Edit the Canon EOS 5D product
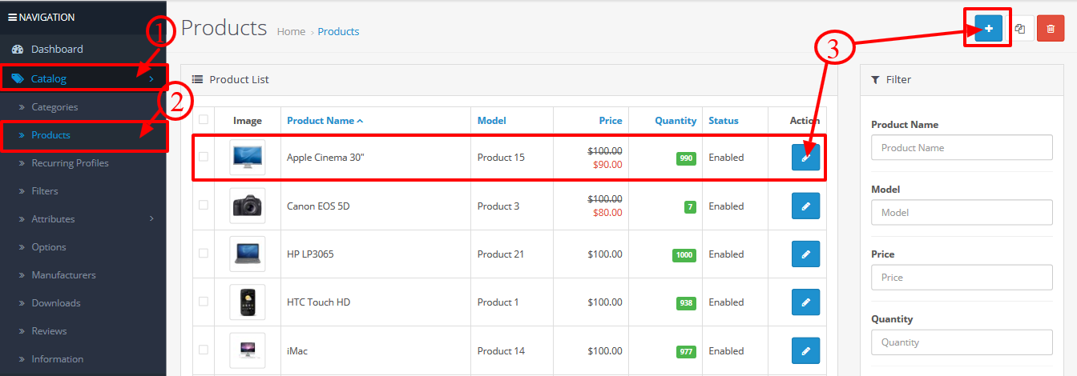The height and width of the screenshot is (376, 1077). (806, 206)
